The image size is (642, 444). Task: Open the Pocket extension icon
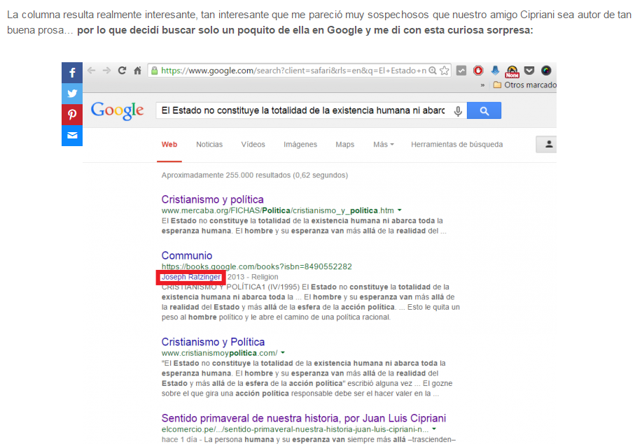[529, 71]
